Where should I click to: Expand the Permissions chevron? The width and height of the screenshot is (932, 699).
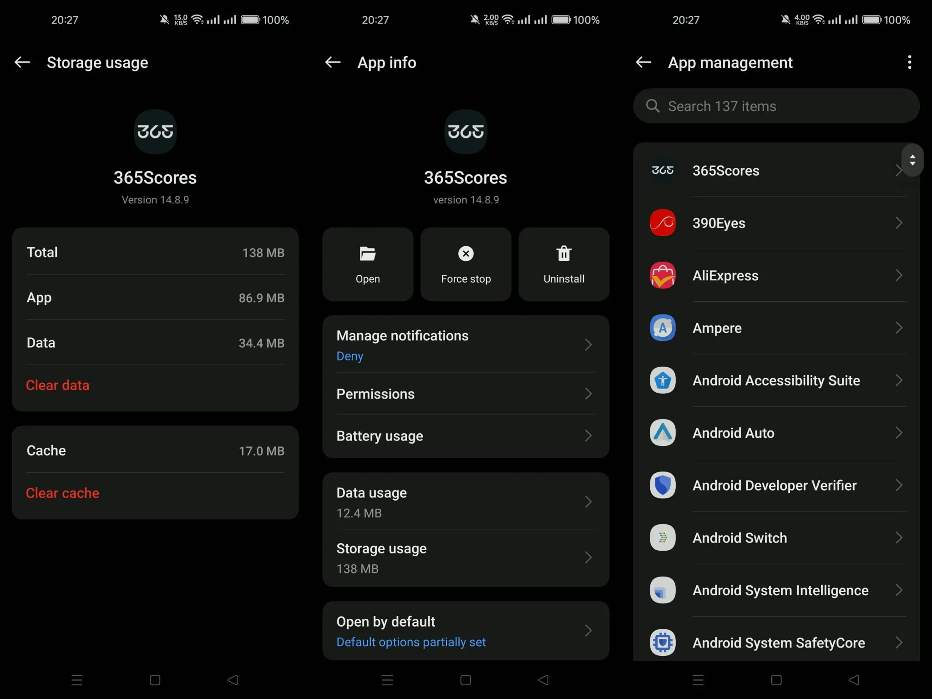[588, 394]
